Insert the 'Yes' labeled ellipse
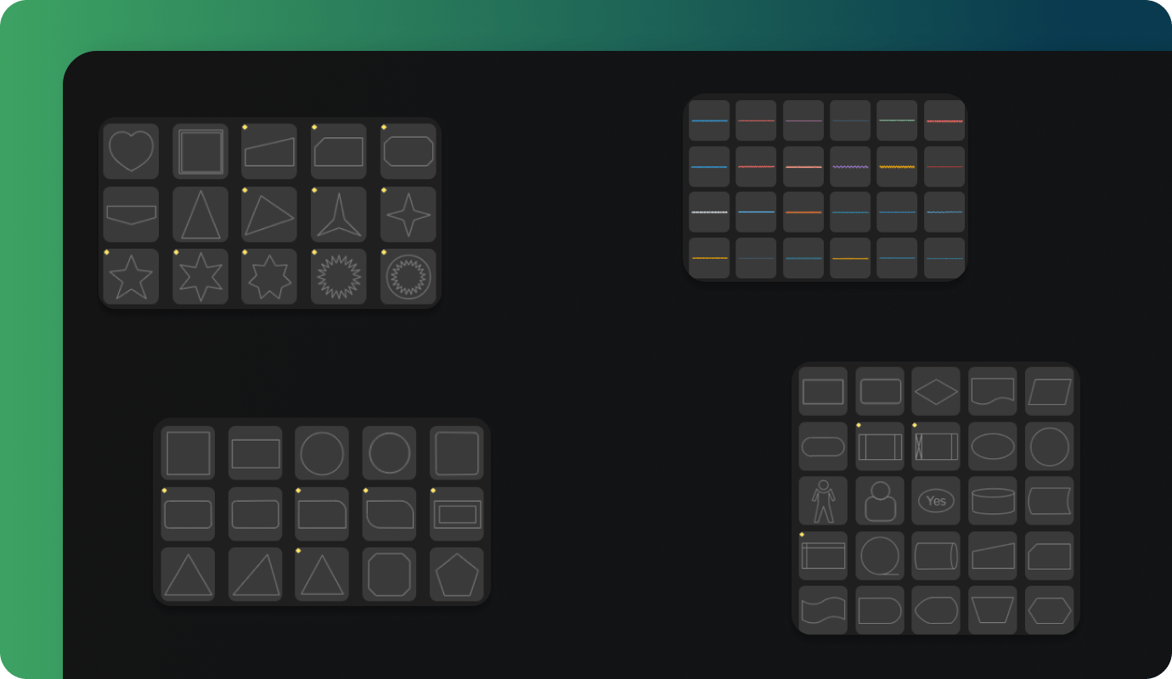Image resolution: width=1172 pixels, height=679 pixels. coord(936,501)
